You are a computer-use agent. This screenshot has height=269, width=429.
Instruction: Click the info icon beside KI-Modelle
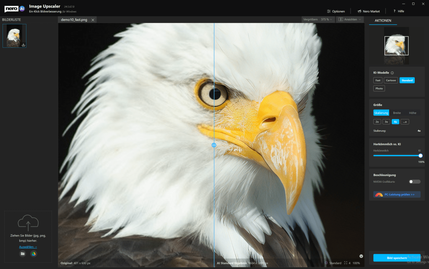[392, 72]
